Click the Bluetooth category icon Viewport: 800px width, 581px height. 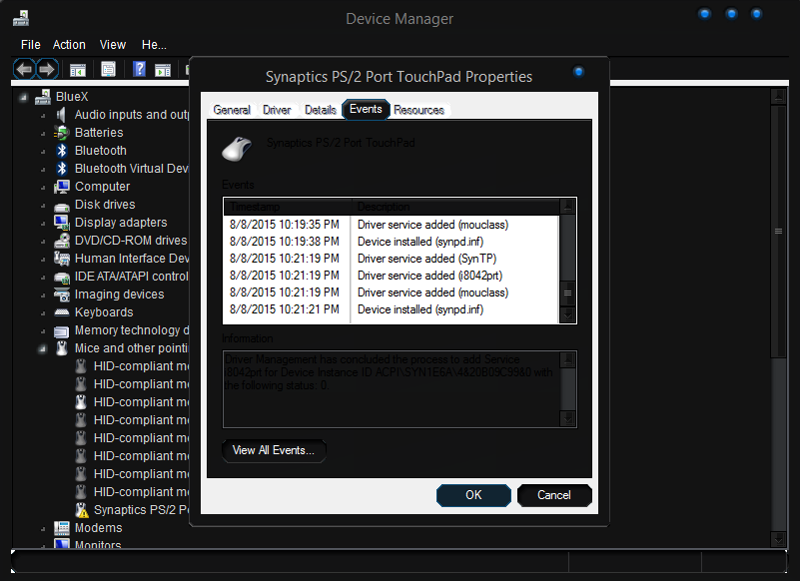pyautogui.click(x=62, y=151)
